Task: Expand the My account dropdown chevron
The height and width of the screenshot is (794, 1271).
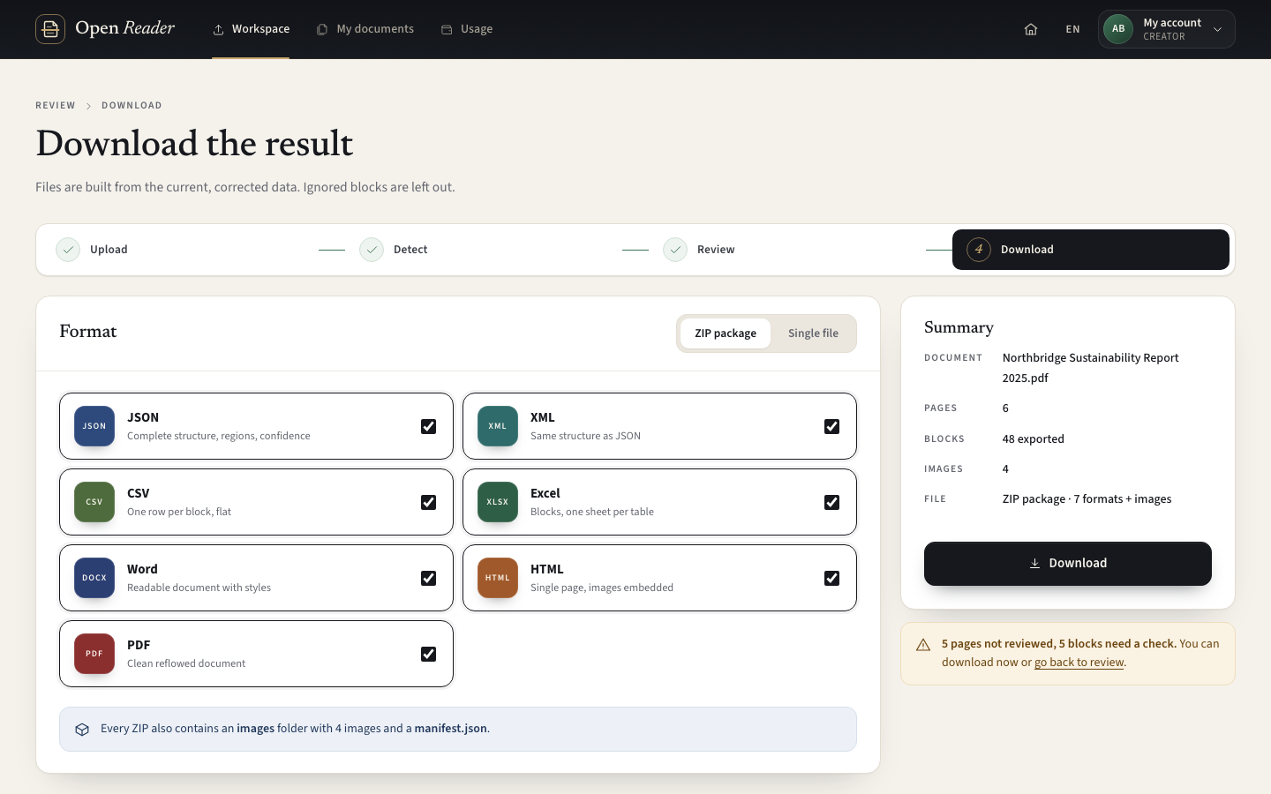Action: tap(1218, 29)
